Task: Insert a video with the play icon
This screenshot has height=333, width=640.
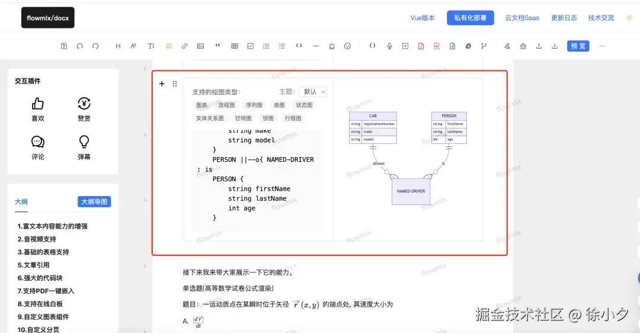Action: [405, 46]
